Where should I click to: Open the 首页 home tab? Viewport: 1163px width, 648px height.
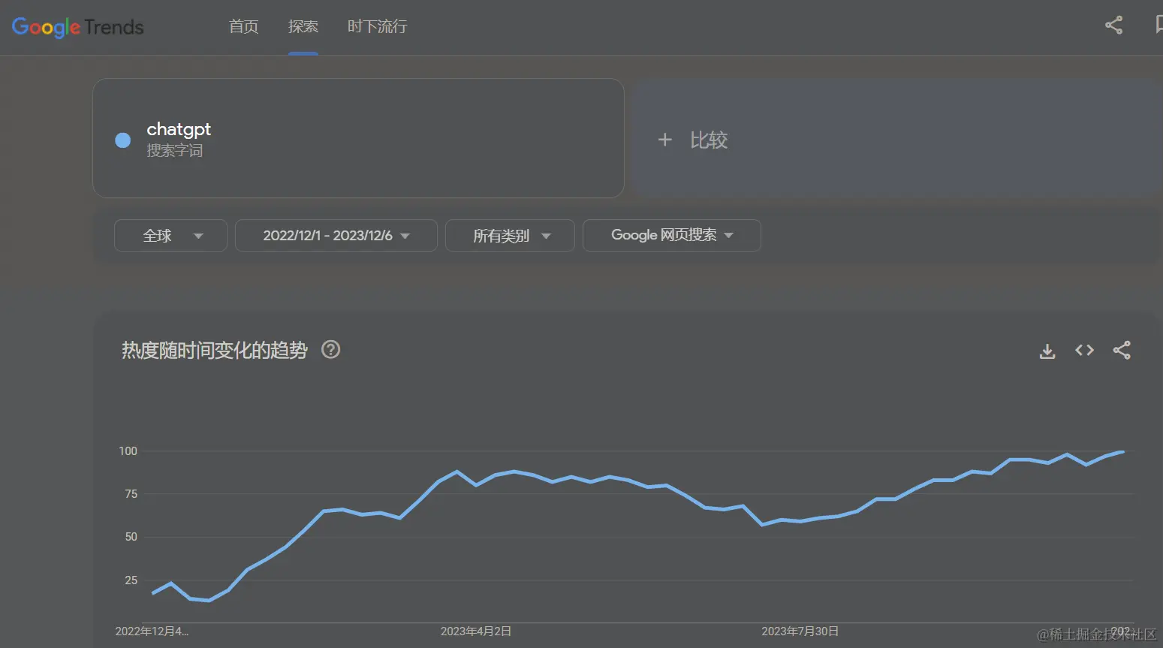(243, 26)
